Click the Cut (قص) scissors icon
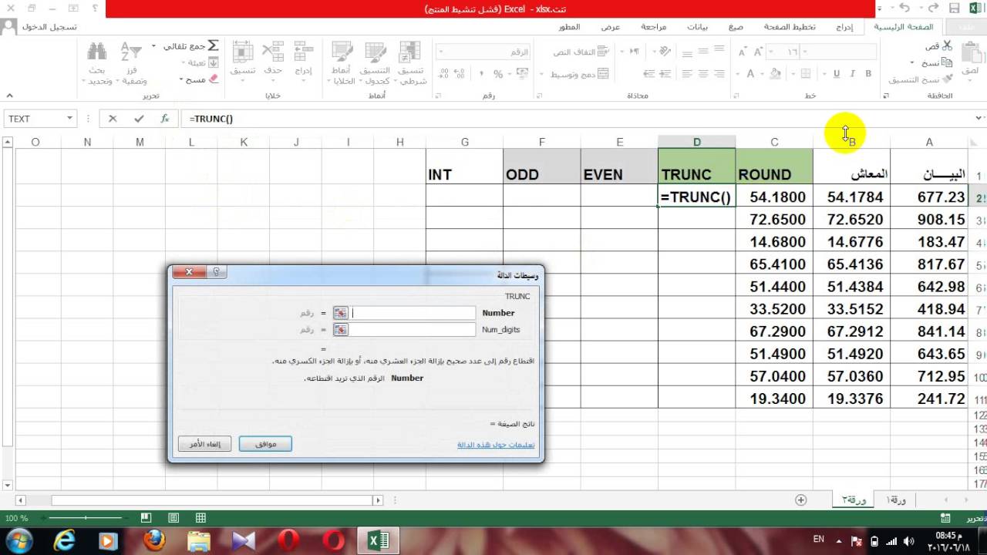 coord(947,46)
